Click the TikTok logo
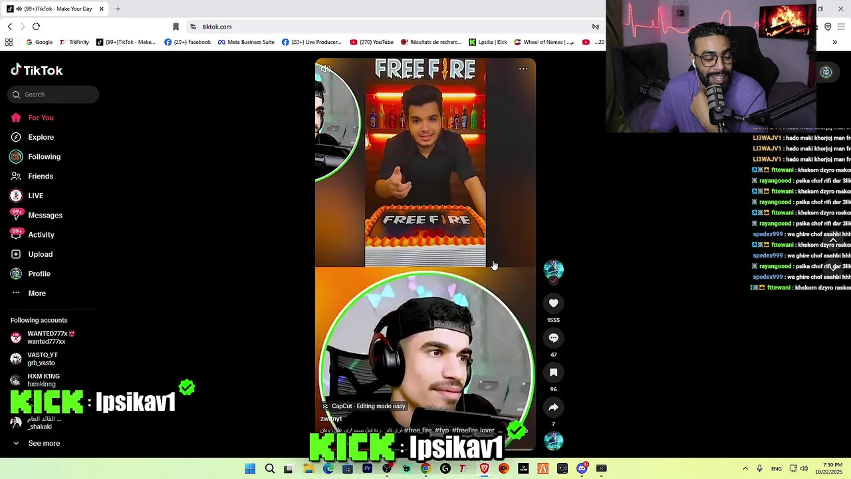Image resolution: width=851 pixels, height=479 pixels. (x=37, y=70)
